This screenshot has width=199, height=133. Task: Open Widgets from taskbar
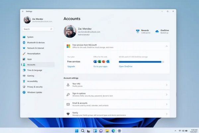(95, 131)
